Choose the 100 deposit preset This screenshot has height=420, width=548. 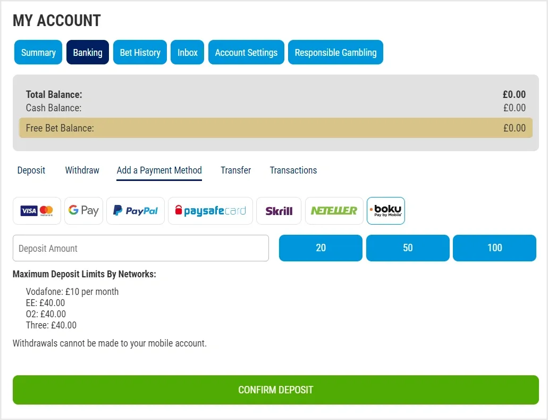click(494, 248)
